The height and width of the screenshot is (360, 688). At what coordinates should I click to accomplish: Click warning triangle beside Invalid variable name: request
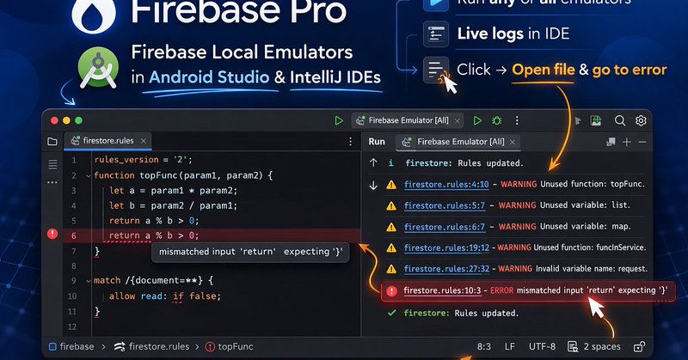coord(391,269)
